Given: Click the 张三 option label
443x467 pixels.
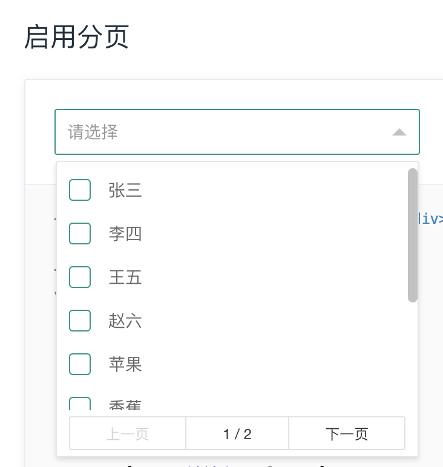Looking at the screenshot, I should 125,190.
